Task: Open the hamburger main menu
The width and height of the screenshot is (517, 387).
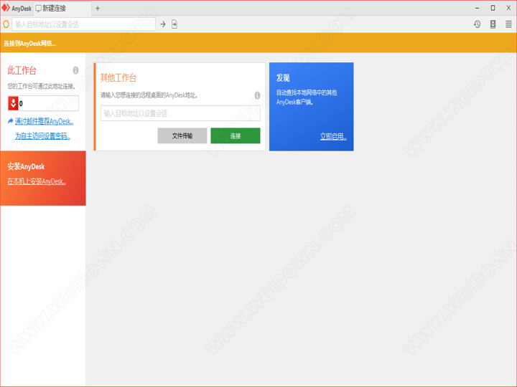Action: [x=508, y=24]
